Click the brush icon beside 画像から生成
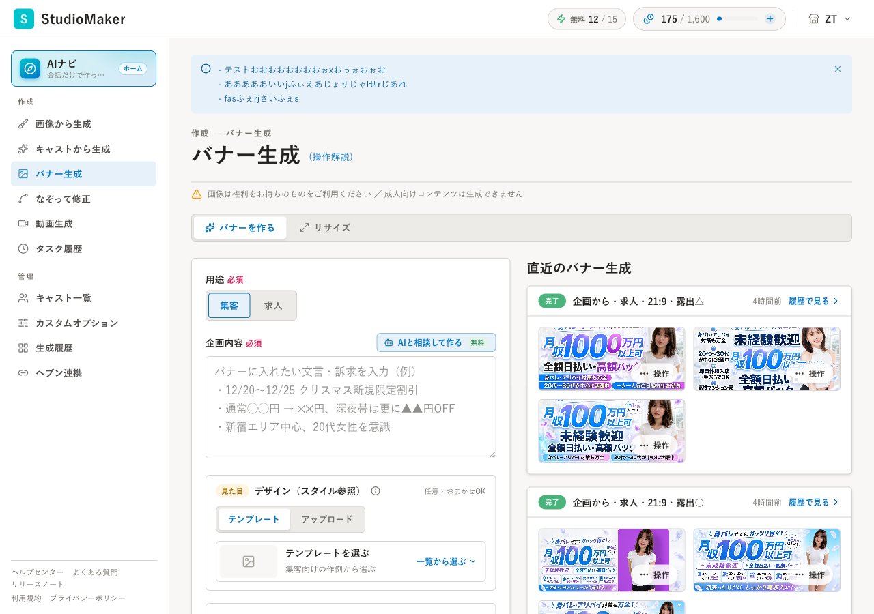Viewport: 874px width, 614px height. click(23, 124)
